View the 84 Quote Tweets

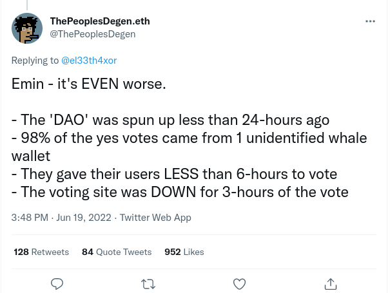pyautogui.click(x=117, y=252)
